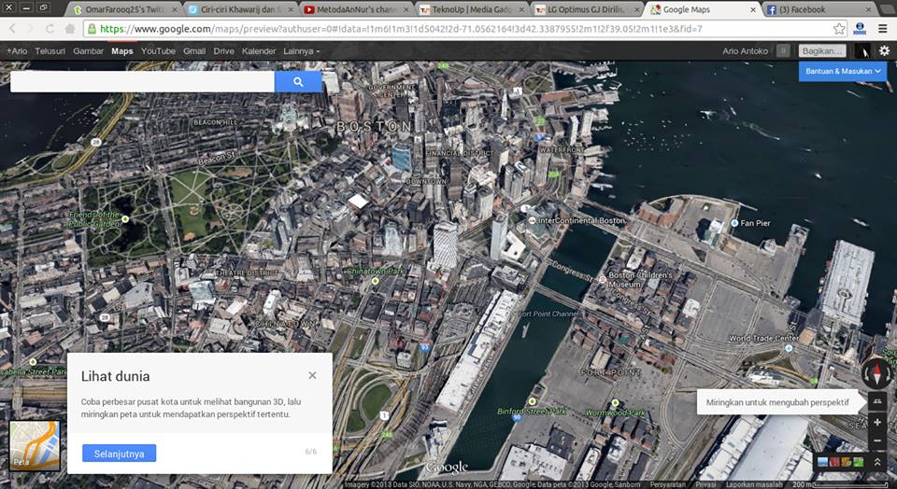
Task: Click the compass to reset north
Action: pos(877,373)
